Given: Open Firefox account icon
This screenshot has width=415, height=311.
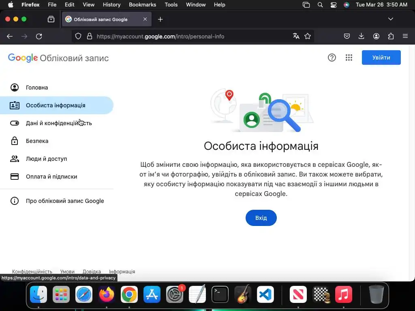Looking at the screenshot, I should (376, 36).
